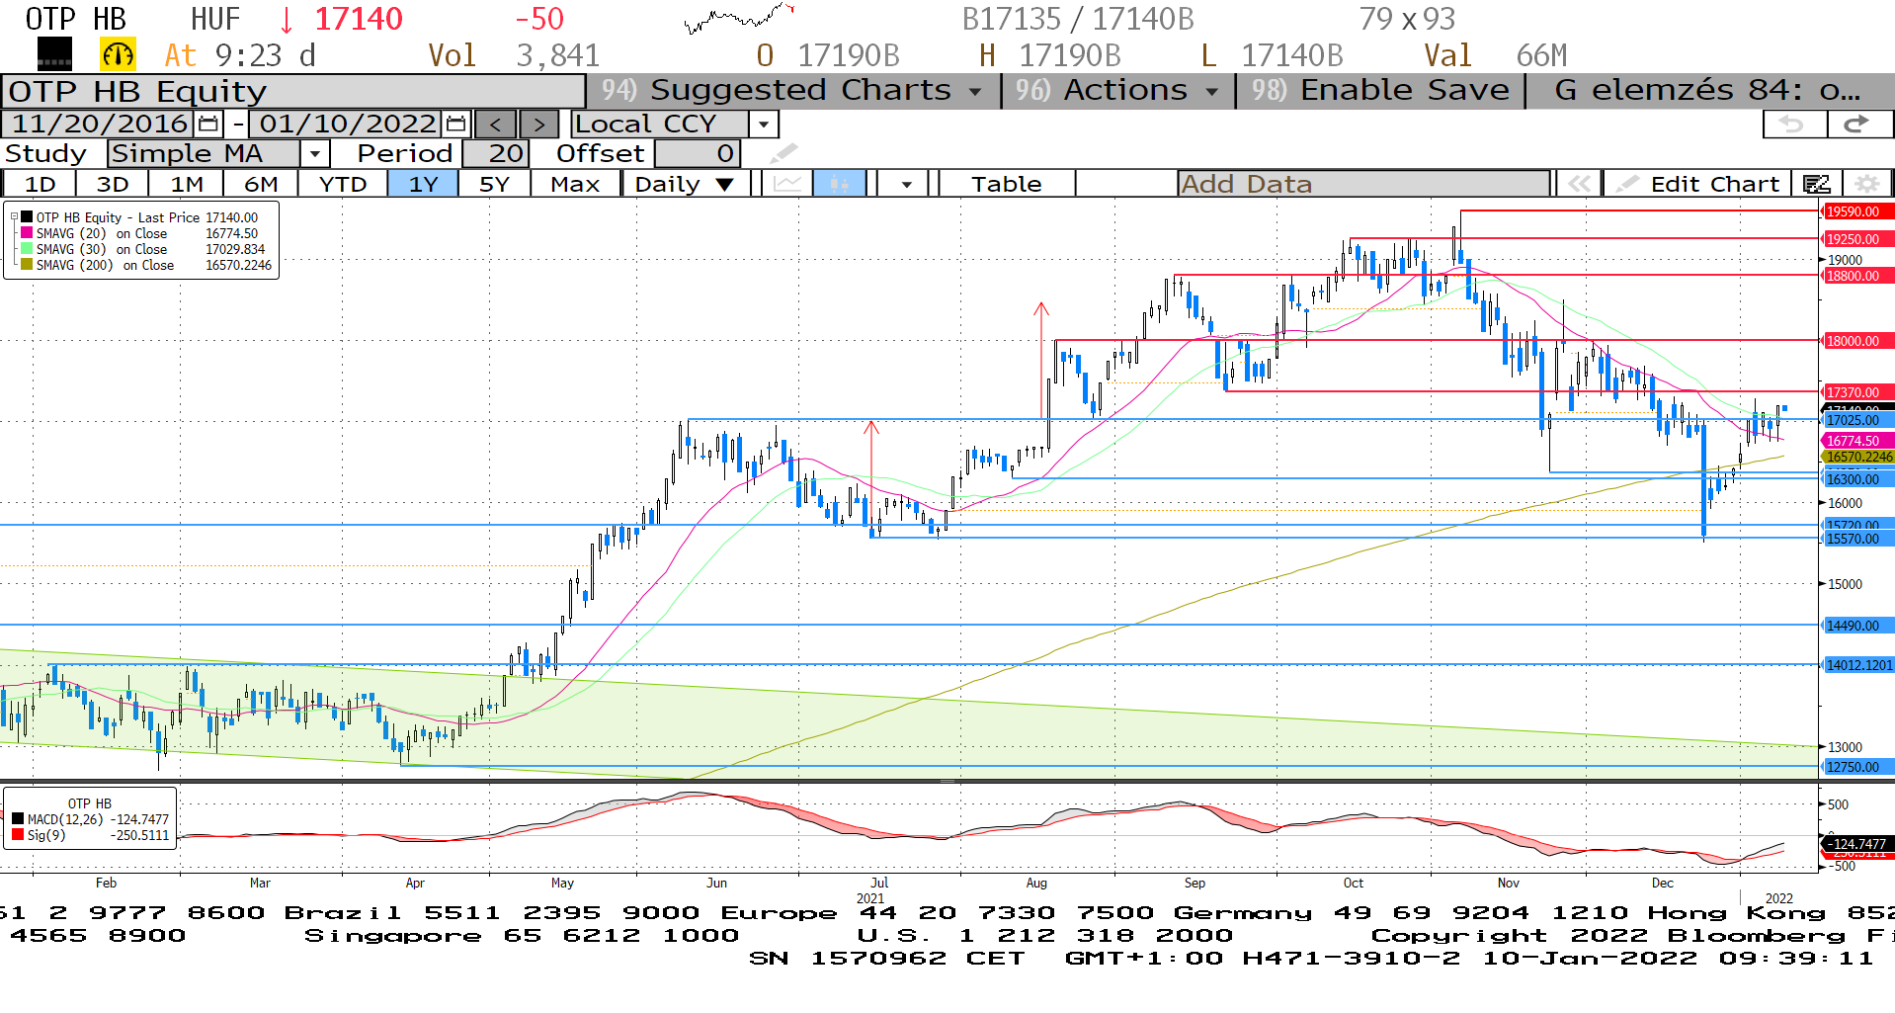The image size is (1895, 1013).
Task: Open the Daily periodicity dropdown
Action: (685, 184)
